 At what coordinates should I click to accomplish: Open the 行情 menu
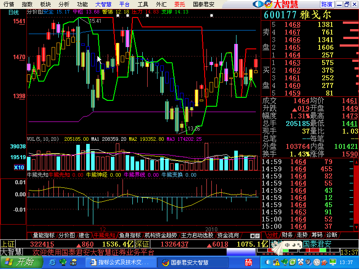9,4
